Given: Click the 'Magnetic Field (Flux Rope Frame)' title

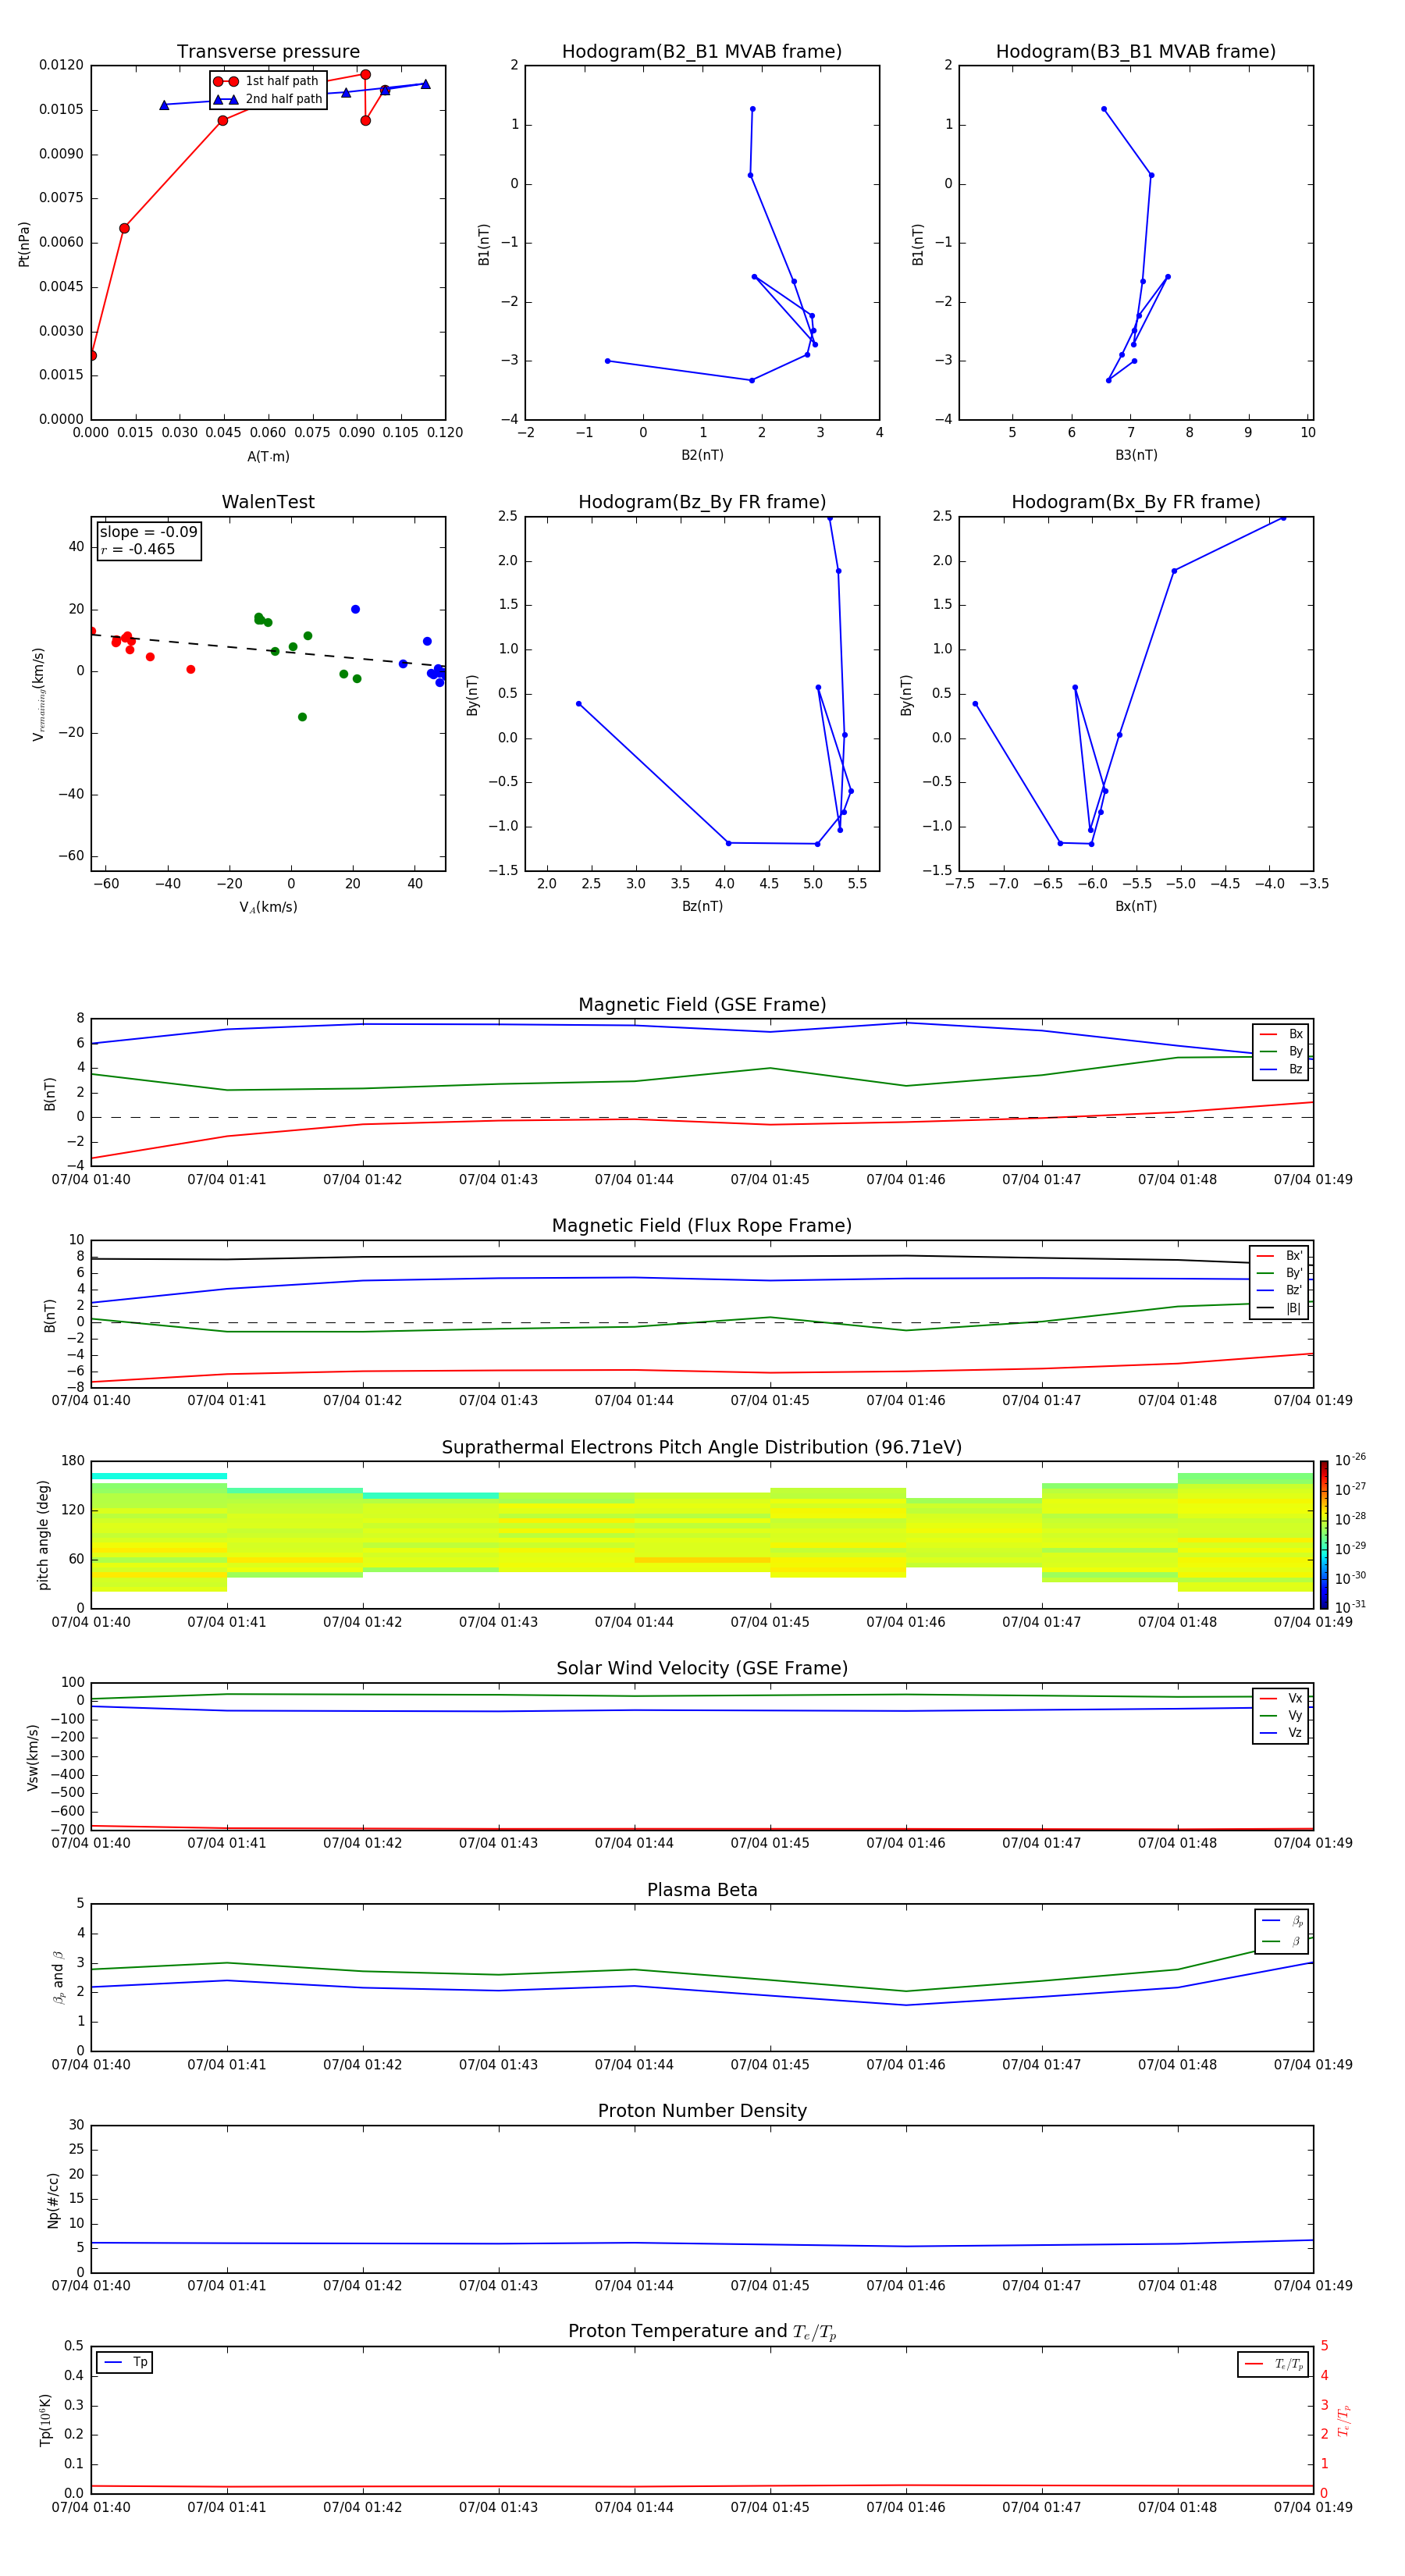Looking at the screenshot, I should click(702, 1226).
